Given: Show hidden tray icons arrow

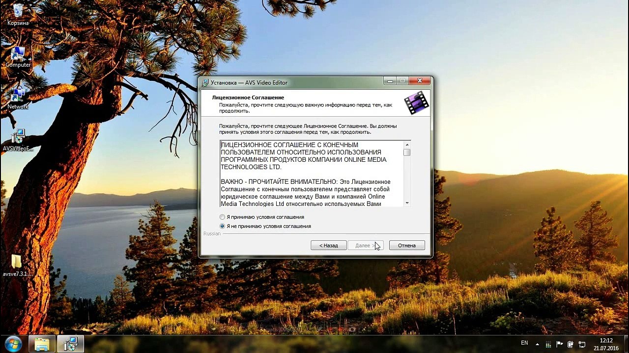Looking at the screenshot, I should point(538,344).
